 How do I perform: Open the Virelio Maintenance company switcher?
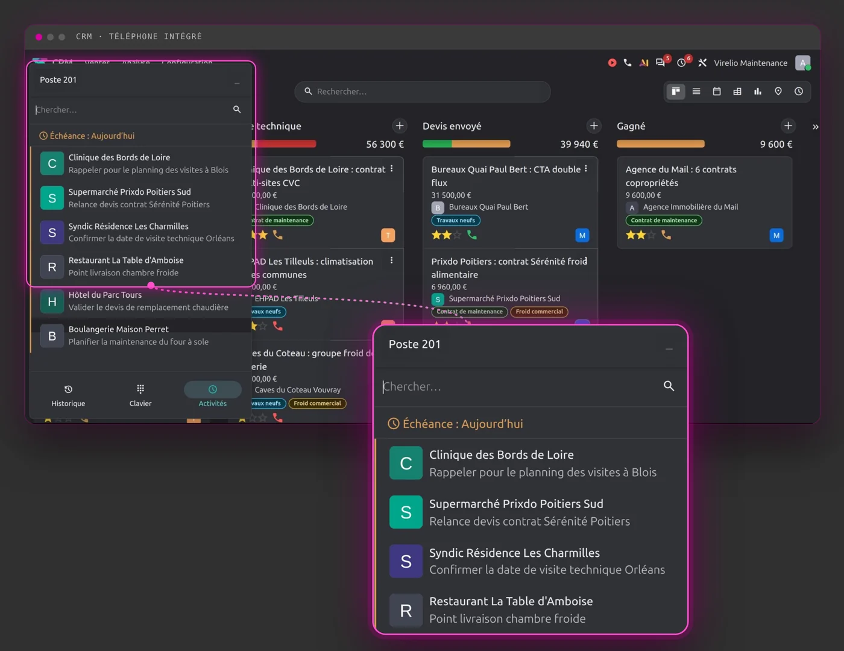(x=751, y=63)
